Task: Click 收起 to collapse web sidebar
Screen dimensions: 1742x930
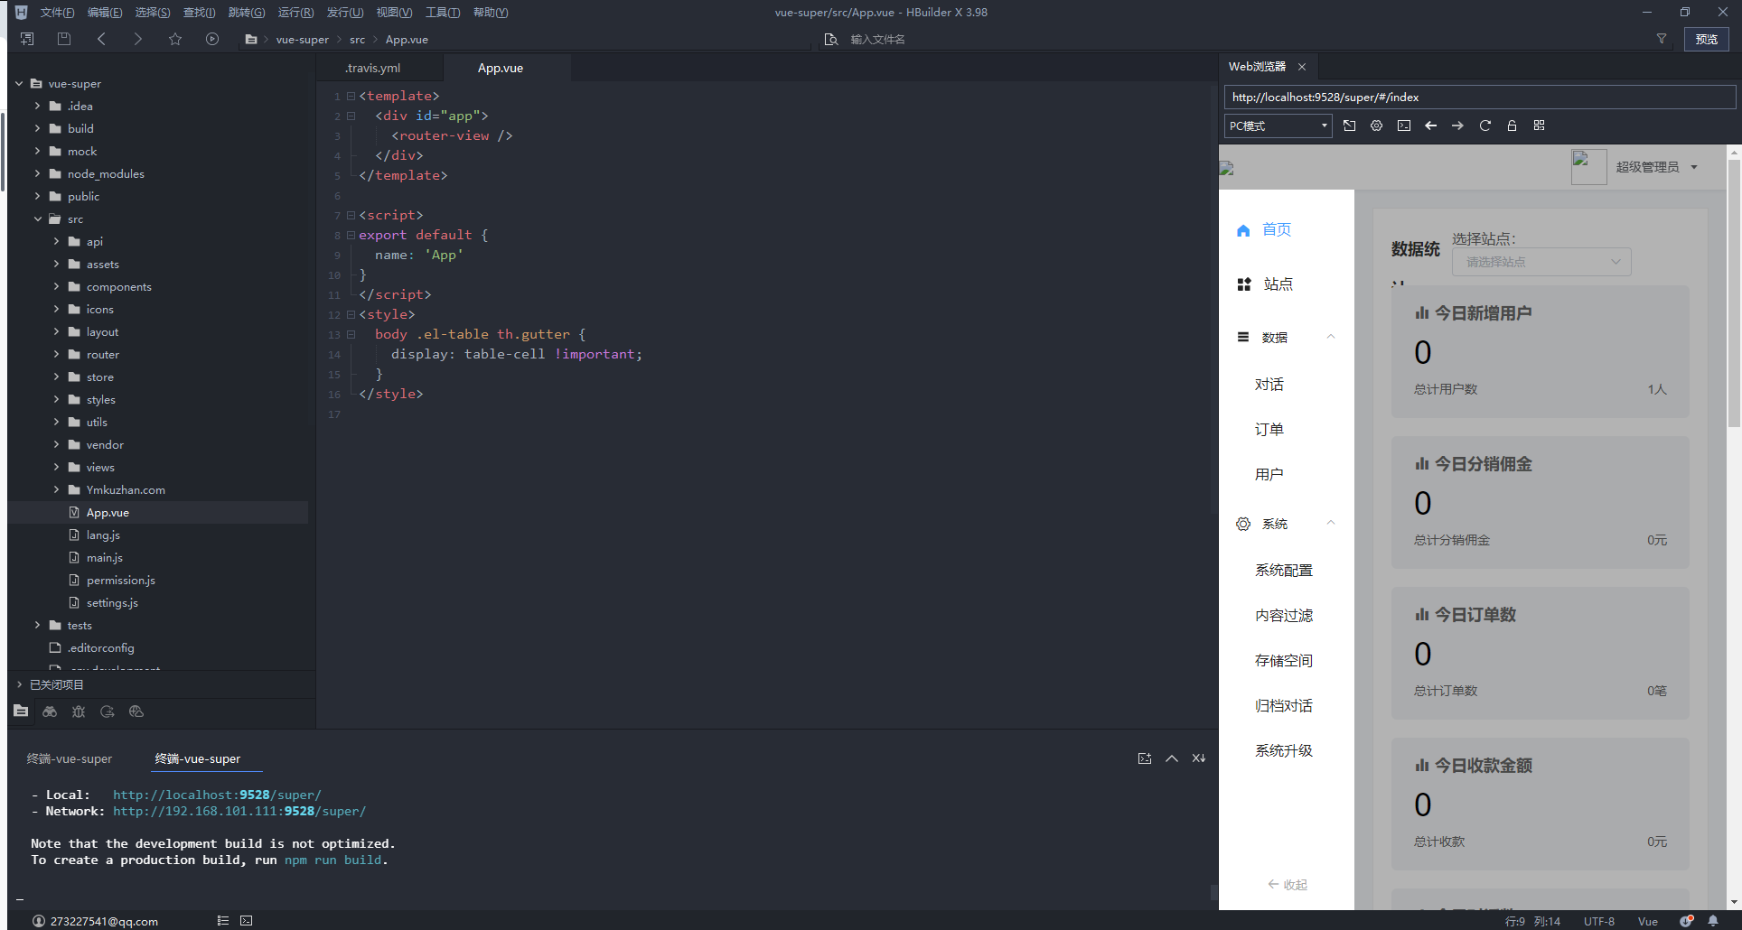Action: (x=1288, y=885)
